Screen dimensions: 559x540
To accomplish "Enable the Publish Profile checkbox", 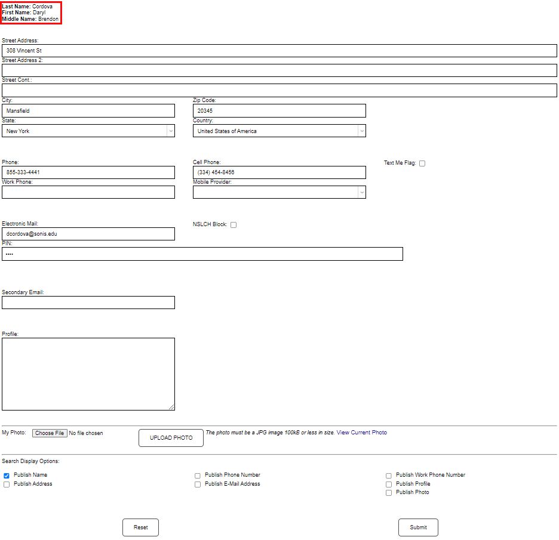I will [x=388, y=484].
